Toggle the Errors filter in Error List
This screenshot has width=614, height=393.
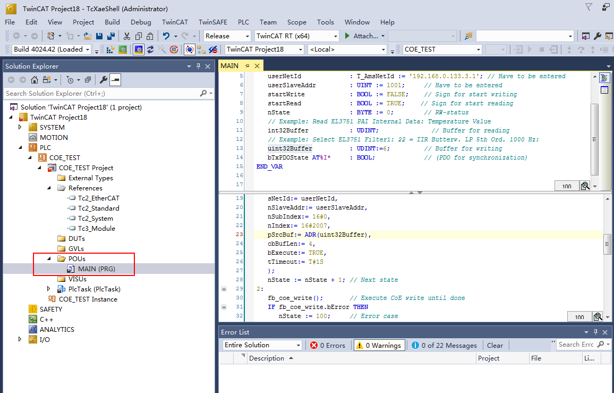click(x=327, y=345)
